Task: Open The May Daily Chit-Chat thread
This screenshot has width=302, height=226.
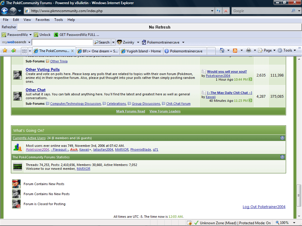Action: [x=229, y=93]
